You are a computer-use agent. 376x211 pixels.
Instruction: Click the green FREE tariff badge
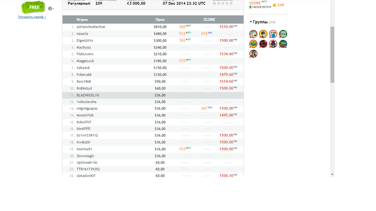[33, 7]
